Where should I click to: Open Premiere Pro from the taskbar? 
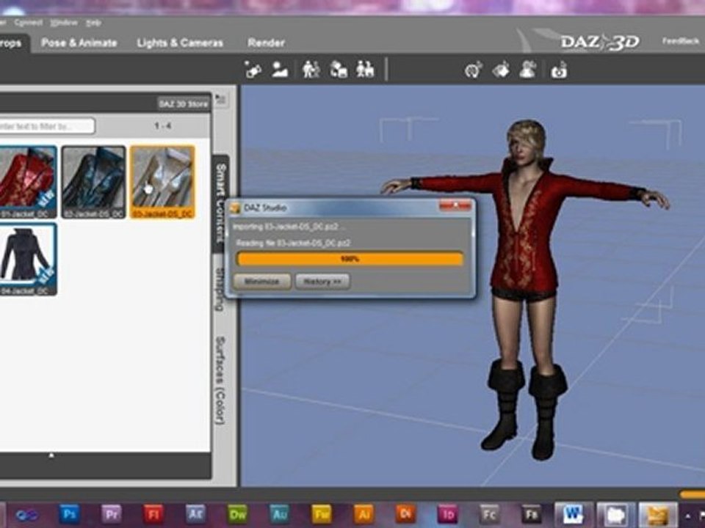(x=111, y=514)
